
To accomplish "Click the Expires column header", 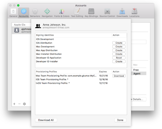I will pyautogui.click(x=105, y=72).
